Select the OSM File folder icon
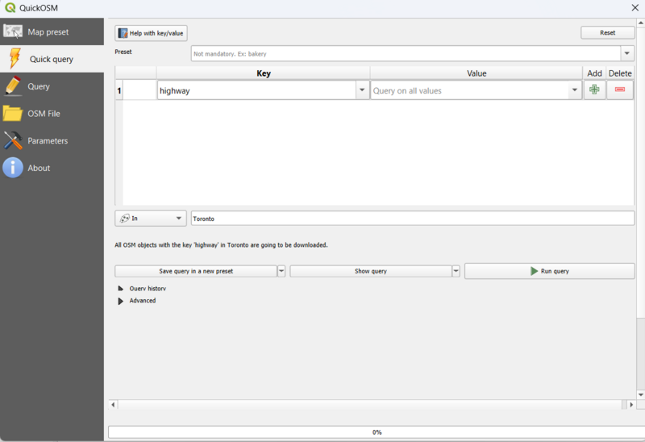This screenshot has height=442, width=645. (13, 114)
